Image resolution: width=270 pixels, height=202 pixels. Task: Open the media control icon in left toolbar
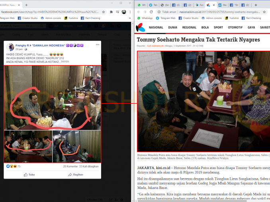[x=117, y=12]
